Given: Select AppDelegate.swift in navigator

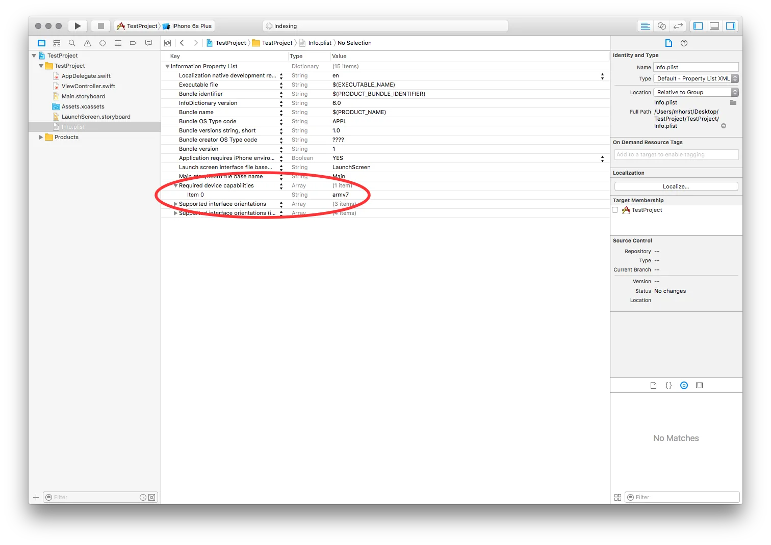Looking at the screenshot, I should pyautogui.click(x=86, y=76).
